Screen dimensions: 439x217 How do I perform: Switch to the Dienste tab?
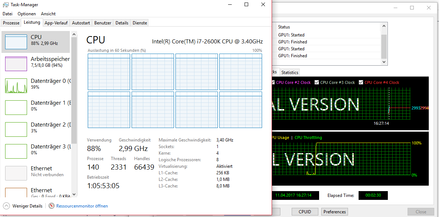(x=140, y=23)
